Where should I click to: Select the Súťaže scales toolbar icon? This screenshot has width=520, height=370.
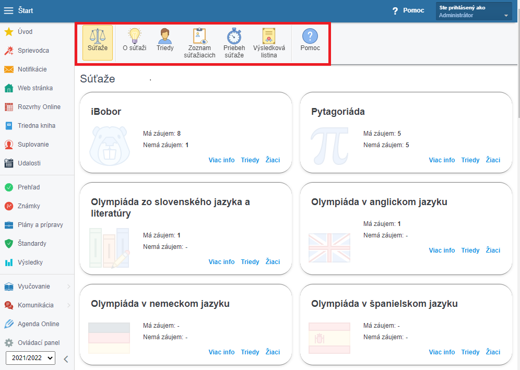98,36
